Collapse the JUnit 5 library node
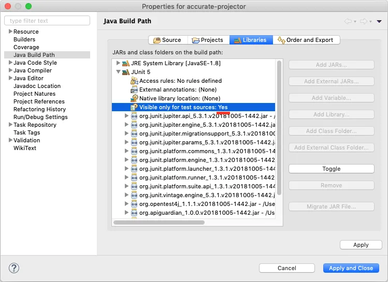 119,72
